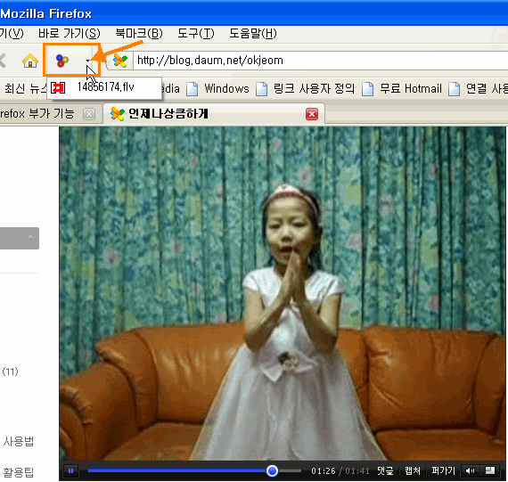Toggle fullscreen on the video player
Screen dimensions: 508x482
[490, 470]
